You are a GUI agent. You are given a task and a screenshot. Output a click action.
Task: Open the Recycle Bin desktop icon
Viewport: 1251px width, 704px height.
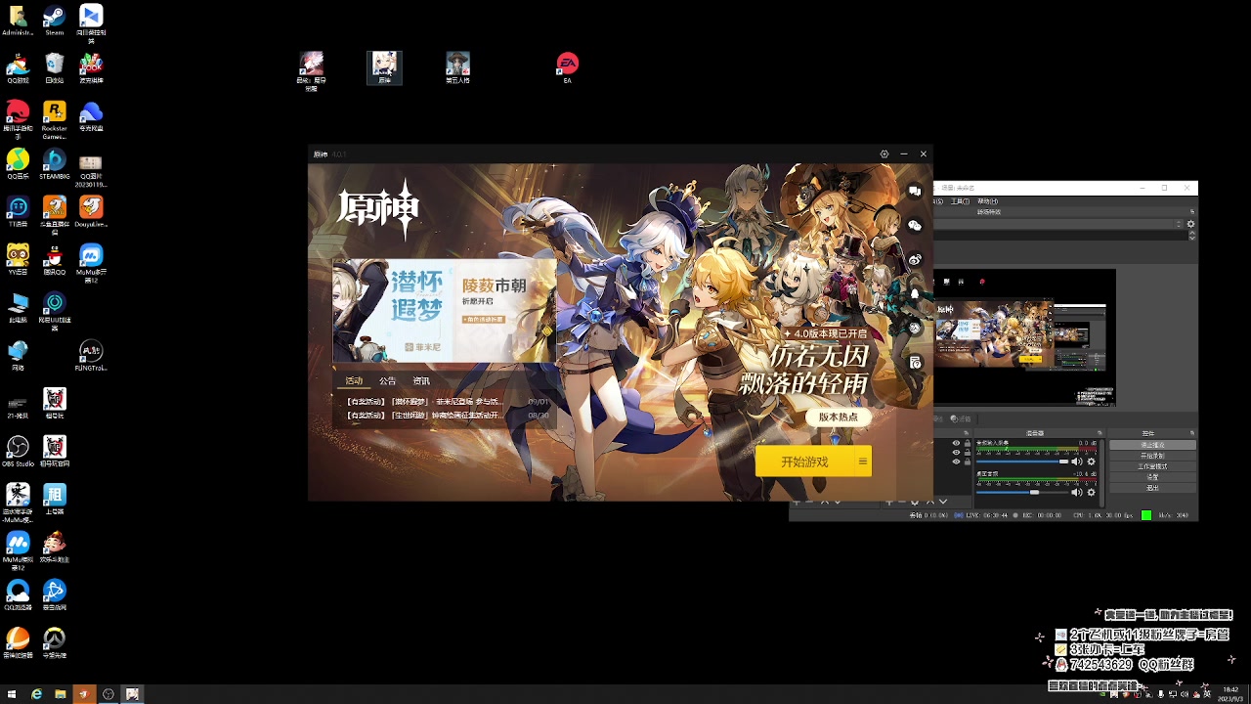tap(54, 67)
